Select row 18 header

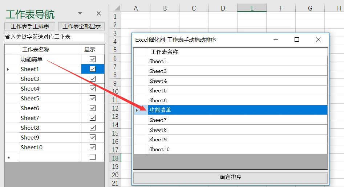pos(115,158)
